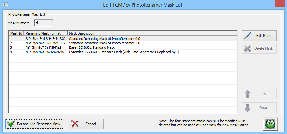287x134 pixels.
Task: Click the app icon in the title bar
Action: point(6,5)
